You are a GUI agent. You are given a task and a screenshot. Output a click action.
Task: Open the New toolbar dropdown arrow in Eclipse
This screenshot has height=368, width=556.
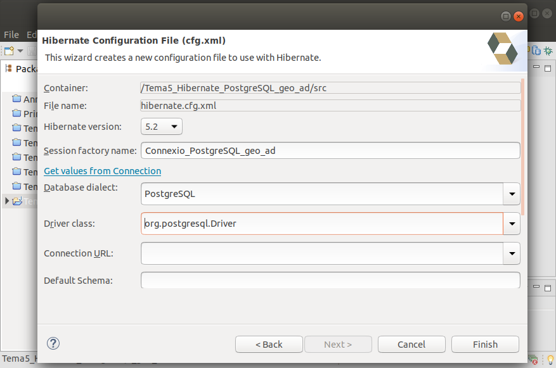pyautogui.click(x=20, y=51)
